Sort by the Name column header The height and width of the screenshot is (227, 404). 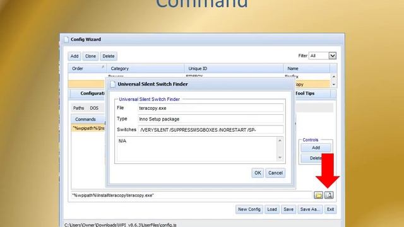click(x=307, y=69)
